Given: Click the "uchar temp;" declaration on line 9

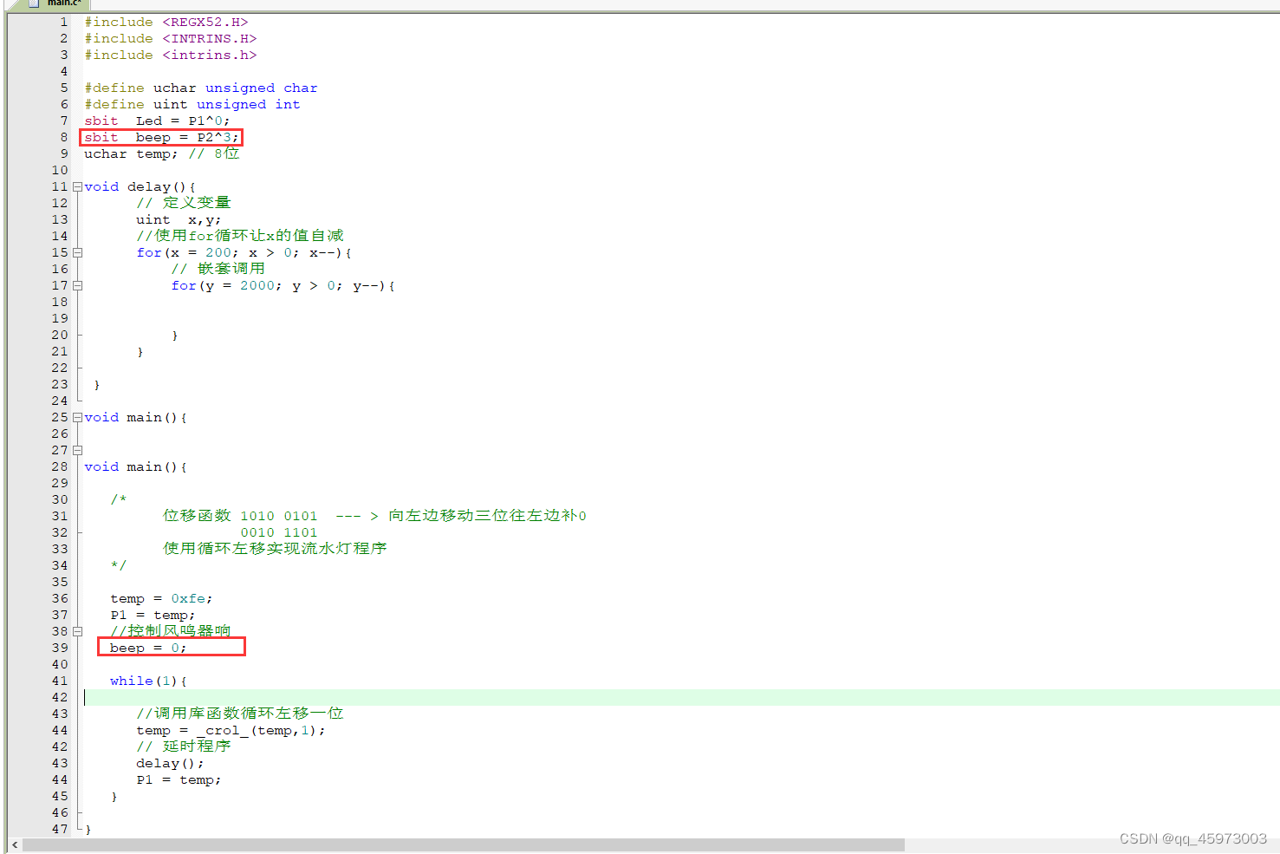Looking at the screenshot, I should [x=131, y=153].
